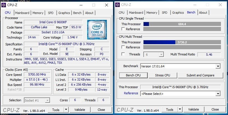Click Validate button in left window
This screenshot has height=115, width=228.
click(x=80, y=110)
